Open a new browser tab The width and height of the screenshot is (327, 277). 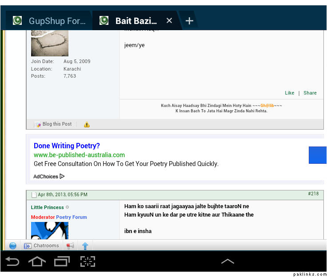click(189, 21)
